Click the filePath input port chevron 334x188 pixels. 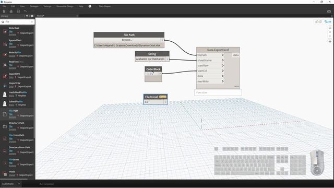tap(223, 55)
